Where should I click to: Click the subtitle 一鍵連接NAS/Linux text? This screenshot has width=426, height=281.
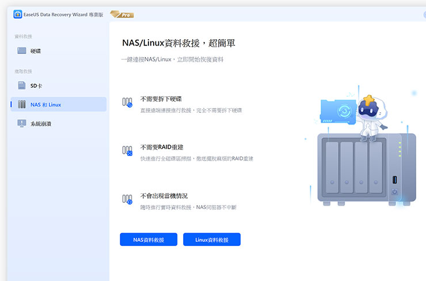click(x=172, y=59)
